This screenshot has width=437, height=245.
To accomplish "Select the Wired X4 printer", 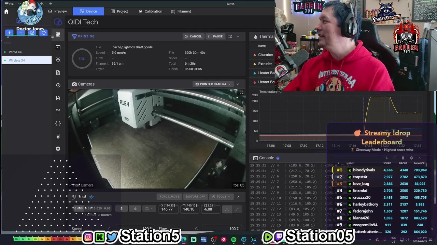I will 27,52.
